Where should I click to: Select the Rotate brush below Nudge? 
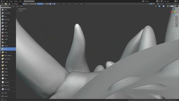pos(8,72)
